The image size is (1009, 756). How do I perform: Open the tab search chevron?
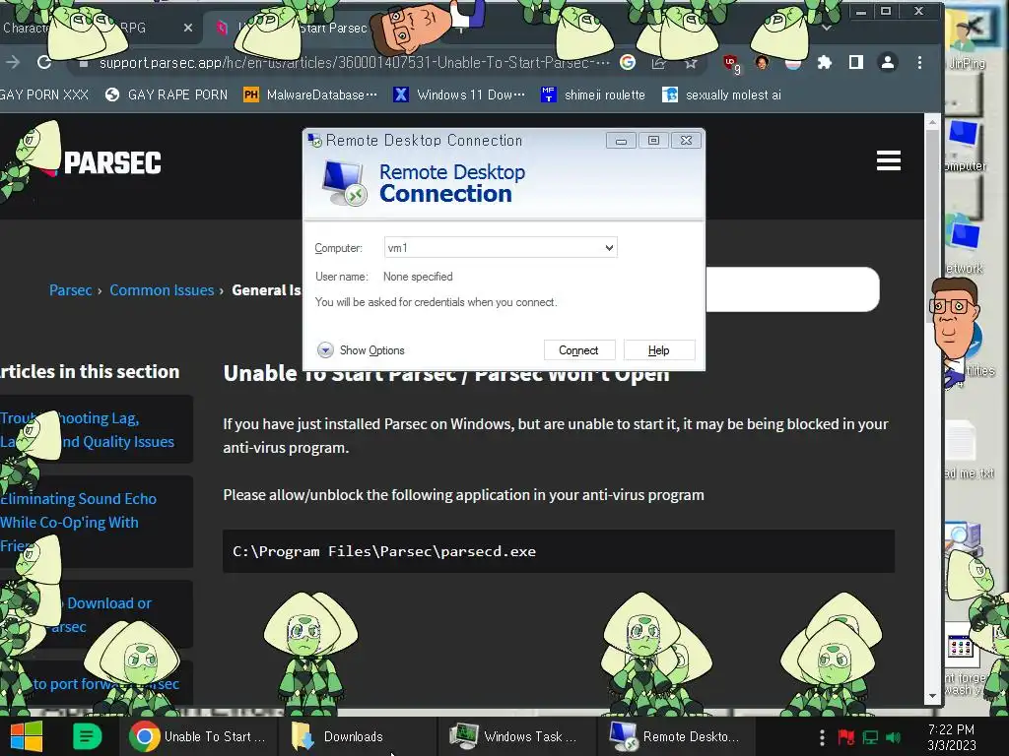pyautogui.click(x=827, y=28)
